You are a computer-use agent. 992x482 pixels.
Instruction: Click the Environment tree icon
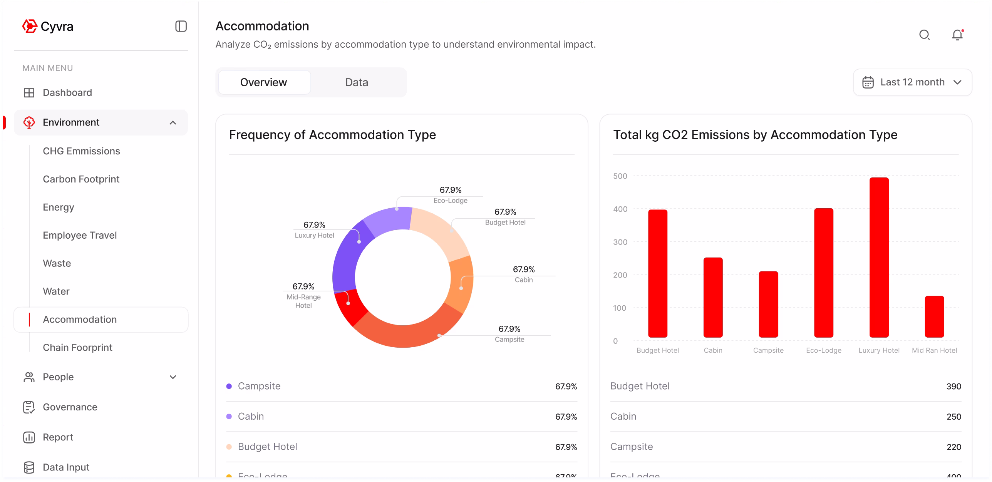coord(29,122)
